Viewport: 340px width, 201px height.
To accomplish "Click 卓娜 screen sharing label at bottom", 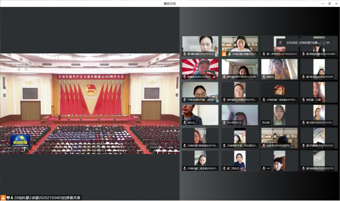I will (47, 198).
